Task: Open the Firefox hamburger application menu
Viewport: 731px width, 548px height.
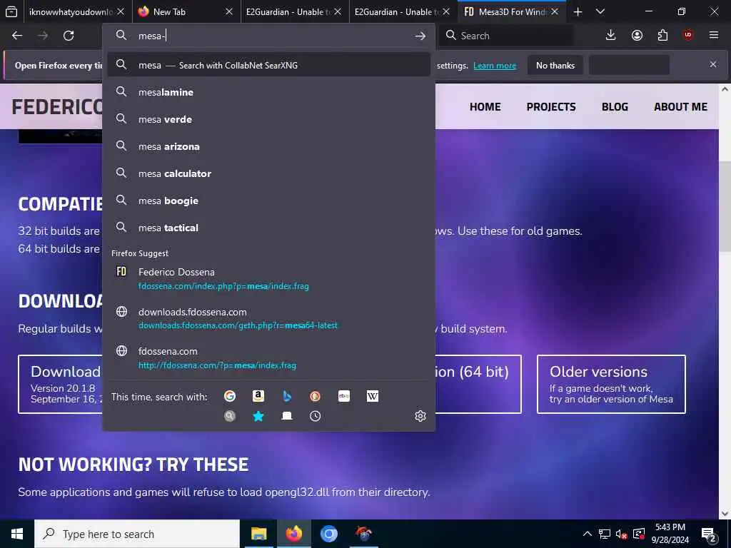Action: point(714,36)
